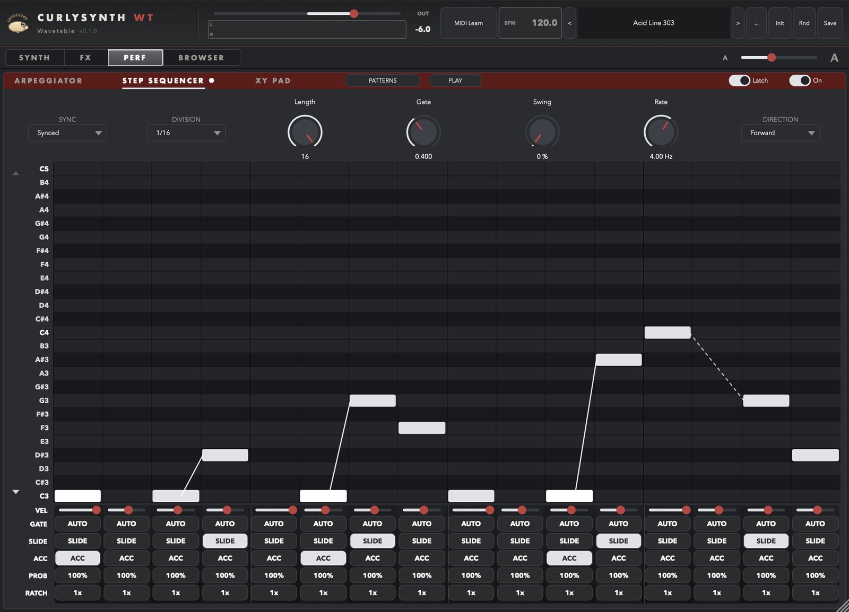This screenshot has width=849, height=612.
Task: Switch to the SYNTH tab
Action: click(34, 58)
